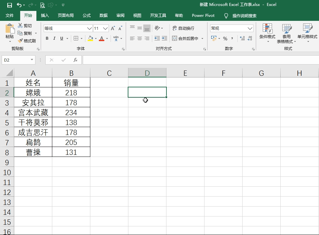
Task: Align text right
Action: tap(147, 38)
